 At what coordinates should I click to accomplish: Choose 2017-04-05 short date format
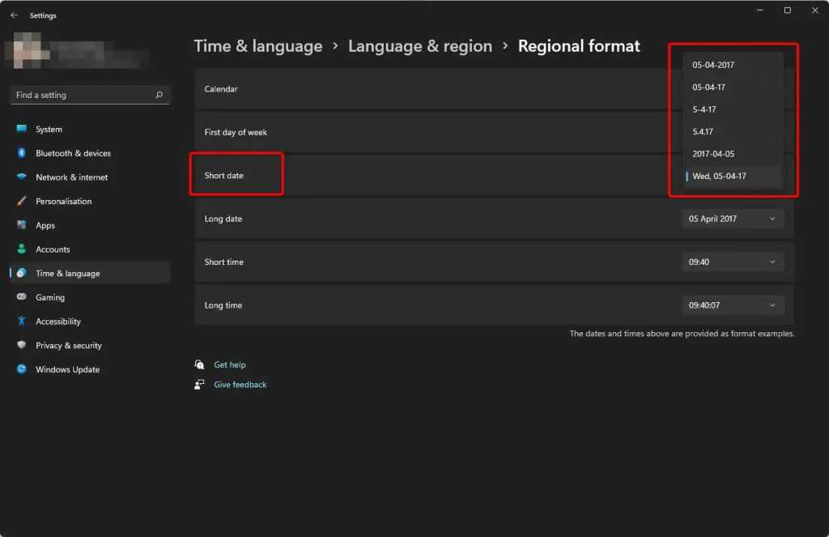coord(713,154)
